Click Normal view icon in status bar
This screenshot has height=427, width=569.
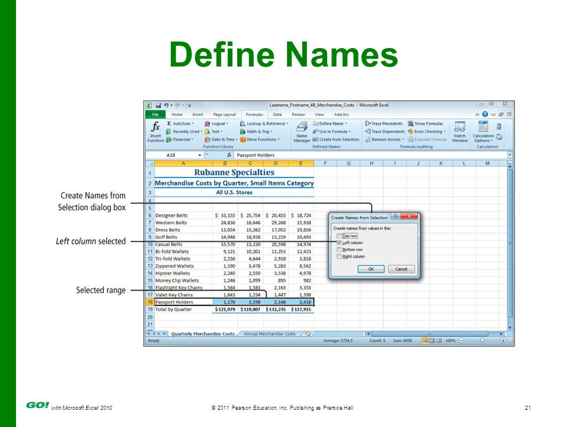tap(424, 340)
